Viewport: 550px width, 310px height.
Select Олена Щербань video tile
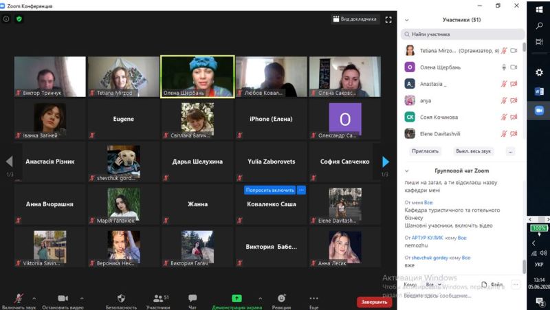pos(197,76)
